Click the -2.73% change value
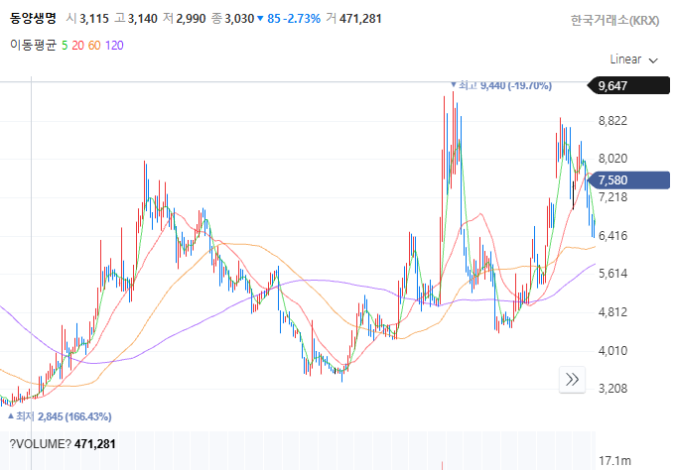676x470 pixels. (x=302, y=19)
